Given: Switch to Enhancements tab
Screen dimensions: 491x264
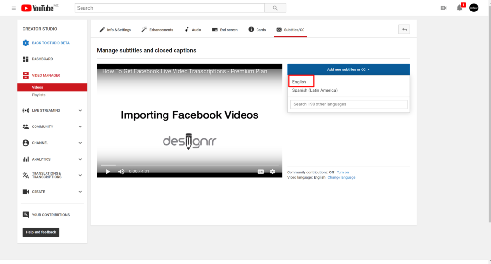Looking at the screenshot, I should click(157, 30).
